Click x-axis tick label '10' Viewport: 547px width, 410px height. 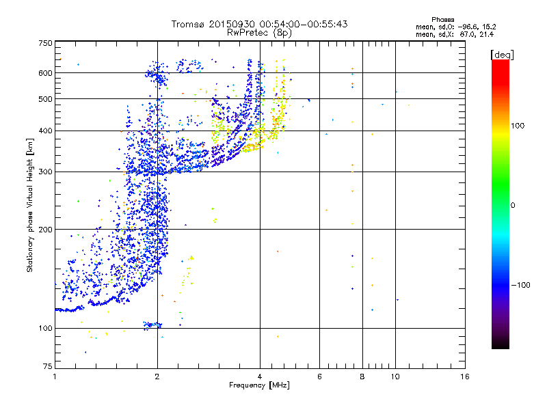395,377
